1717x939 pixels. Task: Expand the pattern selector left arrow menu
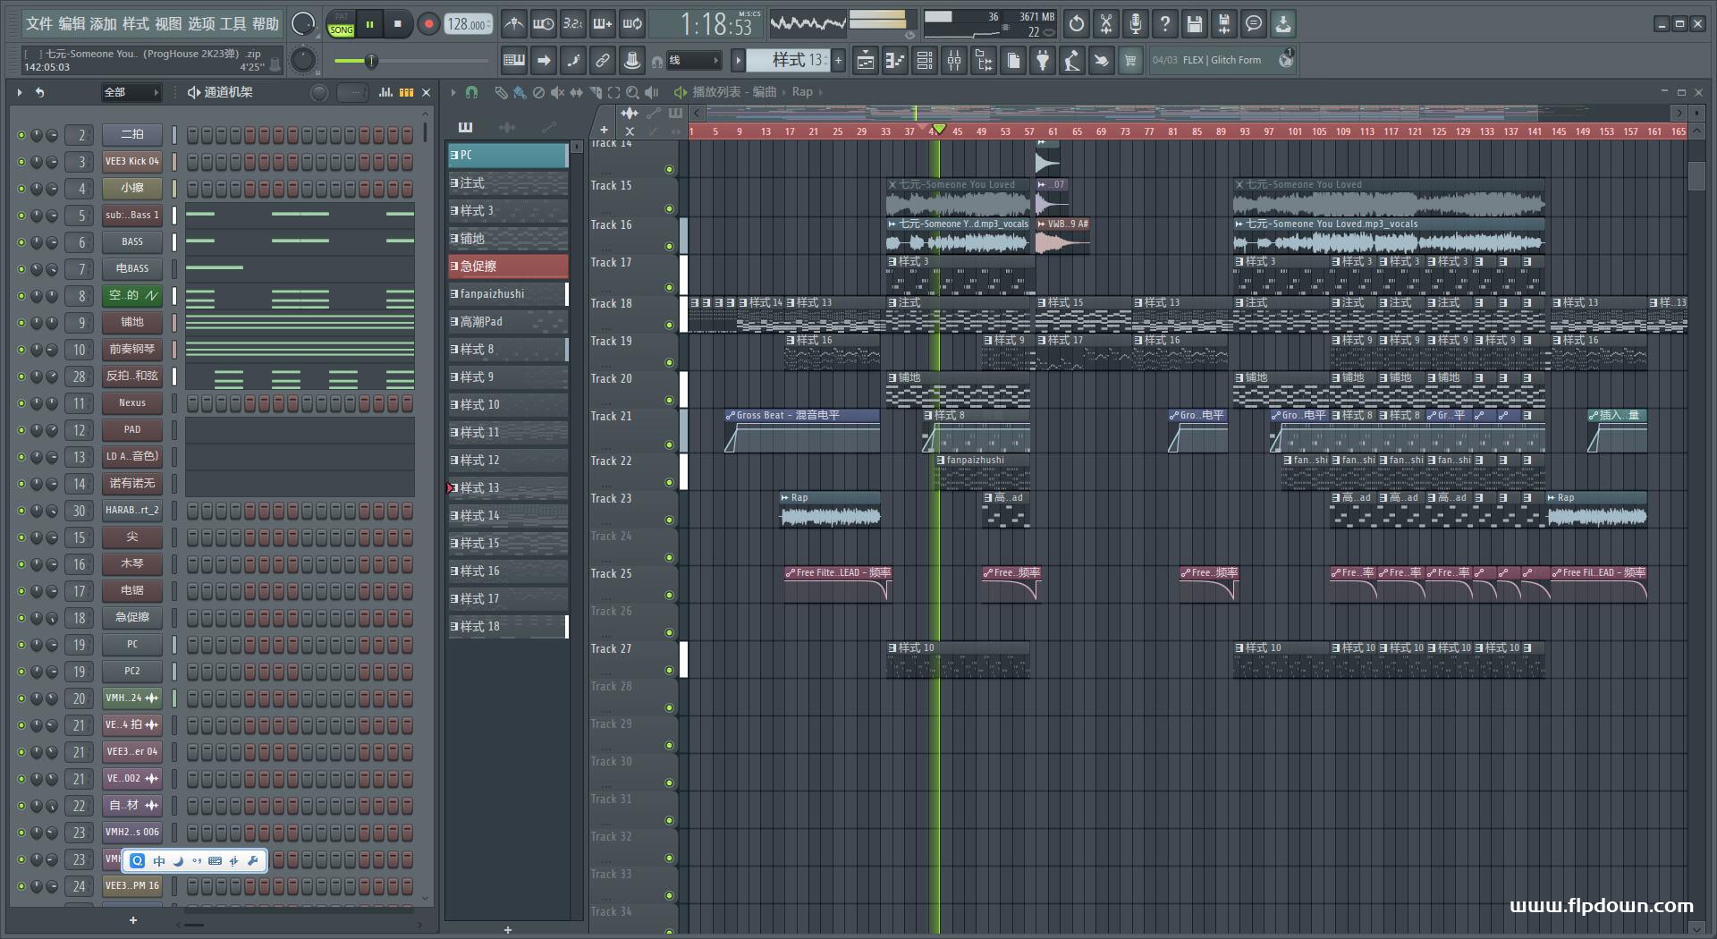pyautogui.click(x=738, y=60)
